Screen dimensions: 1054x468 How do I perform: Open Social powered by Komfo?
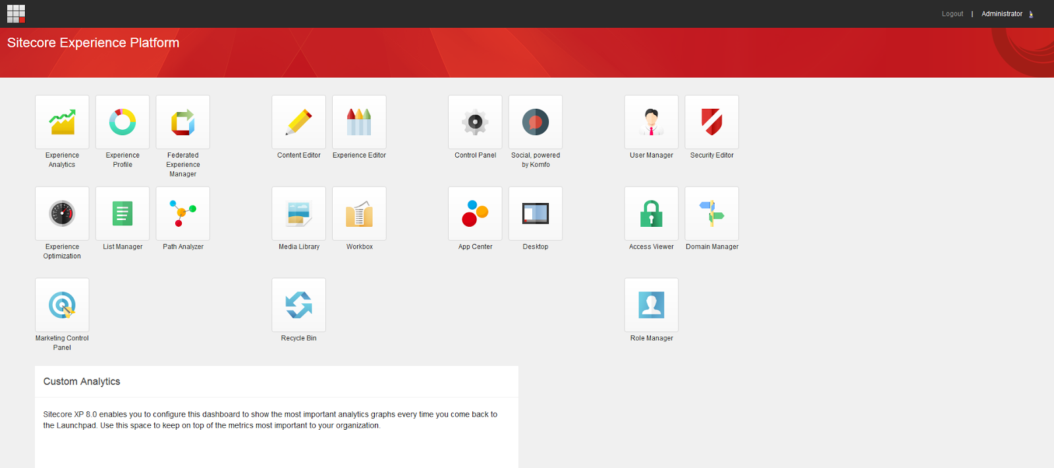pyautogui.click(x=536, y=122)
